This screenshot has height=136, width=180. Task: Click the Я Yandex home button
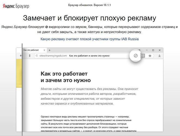click(30, 56)
